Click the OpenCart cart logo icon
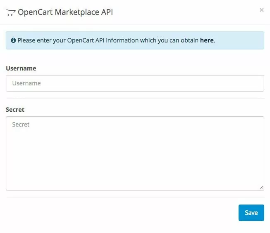Image resolution: width=270 pixels, height=233 pixels. pyautogui.click(x=11, y=12)
